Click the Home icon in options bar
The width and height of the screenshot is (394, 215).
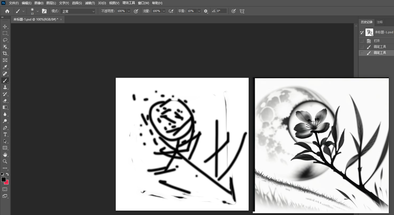[7, 11]
